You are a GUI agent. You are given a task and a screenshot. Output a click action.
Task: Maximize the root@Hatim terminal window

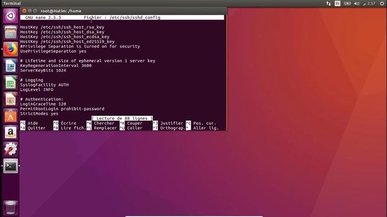pyautogui.click(x=35, y=11)
